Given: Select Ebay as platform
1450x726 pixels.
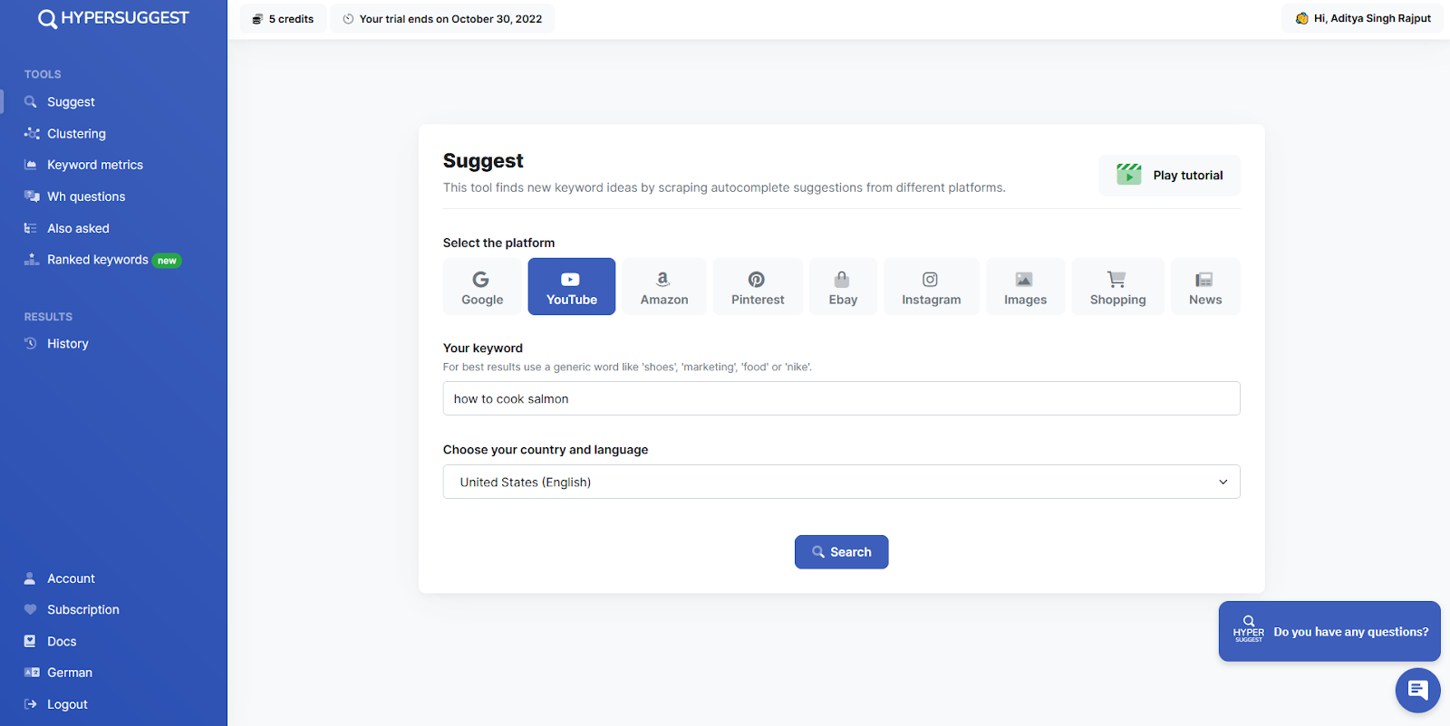Looking at the screenshot, I should [x=843, y=287].
